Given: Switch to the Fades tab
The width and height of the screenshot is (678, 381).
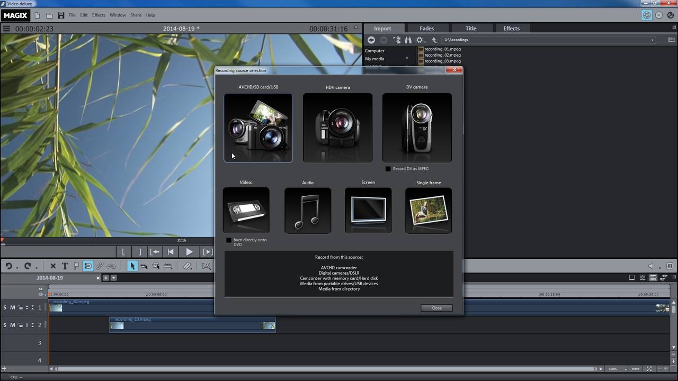Looking at the screenshot, I should click(x=426, y=28).
